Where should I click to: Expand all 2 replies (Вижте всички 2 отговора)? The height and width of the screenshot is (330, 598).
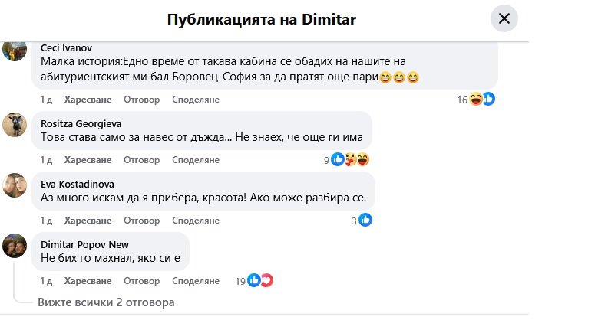click(106, 302)
